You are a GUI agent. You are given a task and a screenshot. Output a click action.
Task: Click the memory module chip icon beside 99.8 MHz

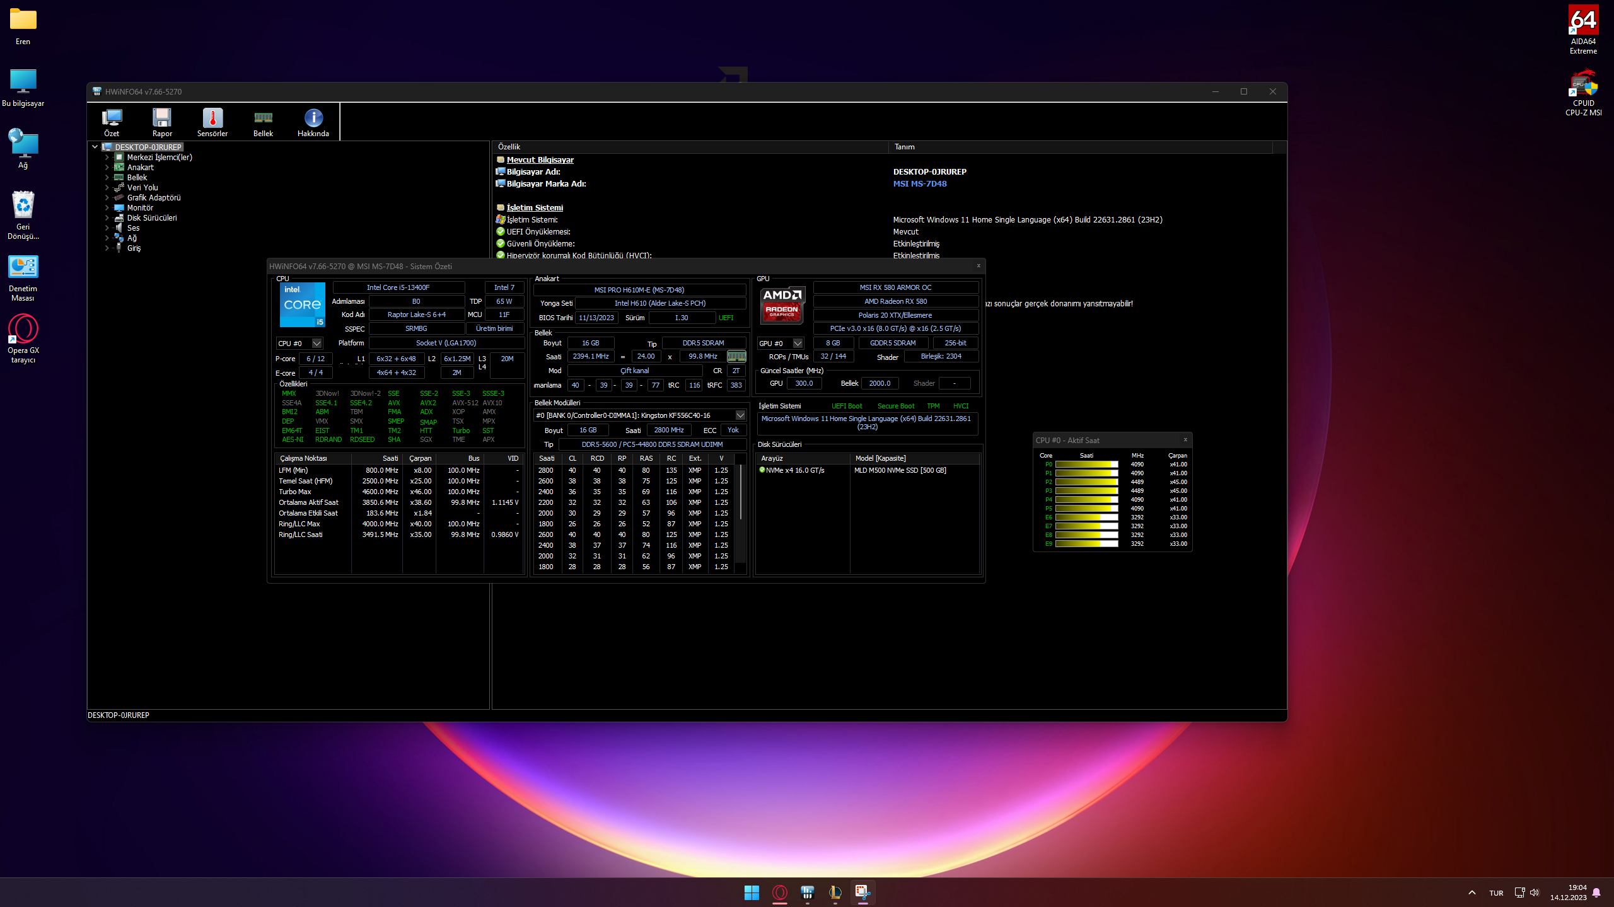pos(736,356)
